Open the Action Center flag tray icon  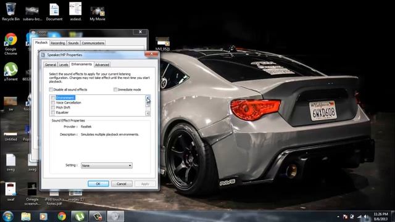pyautogui.click(x=345, y=216)
